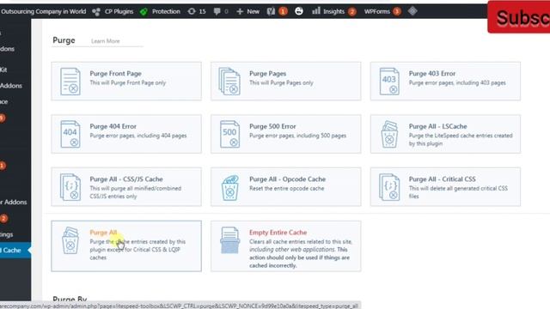Click the comments bubble icon

click(x=217, y=11)
